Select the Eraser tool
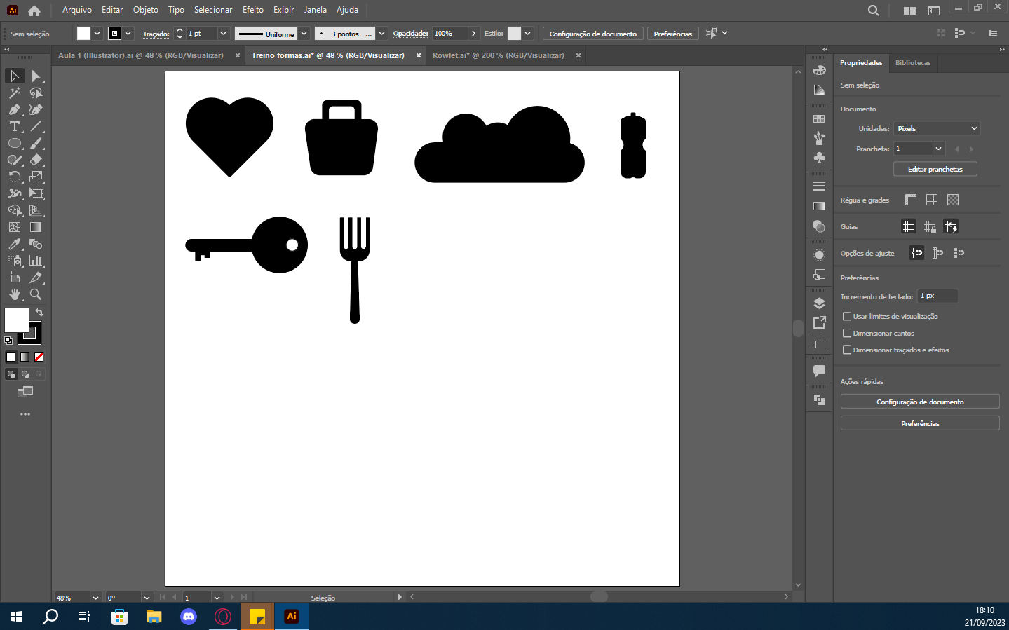The width and height of the screenshot is (1009, 630). [36, 160]
